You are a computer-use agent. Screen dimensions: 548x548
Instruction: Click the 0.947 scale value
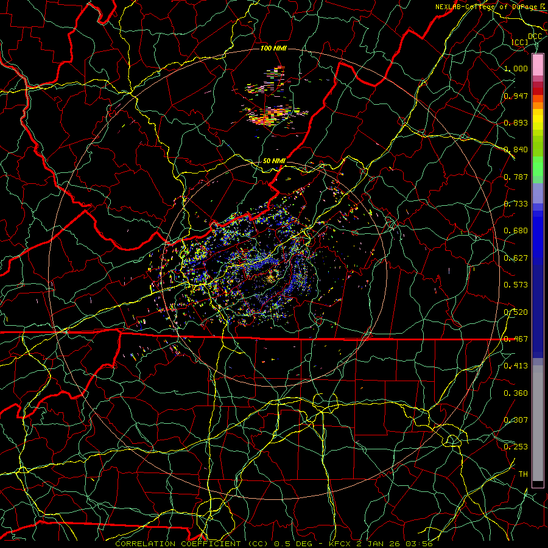pyautogui.click(x=516, y=96)
